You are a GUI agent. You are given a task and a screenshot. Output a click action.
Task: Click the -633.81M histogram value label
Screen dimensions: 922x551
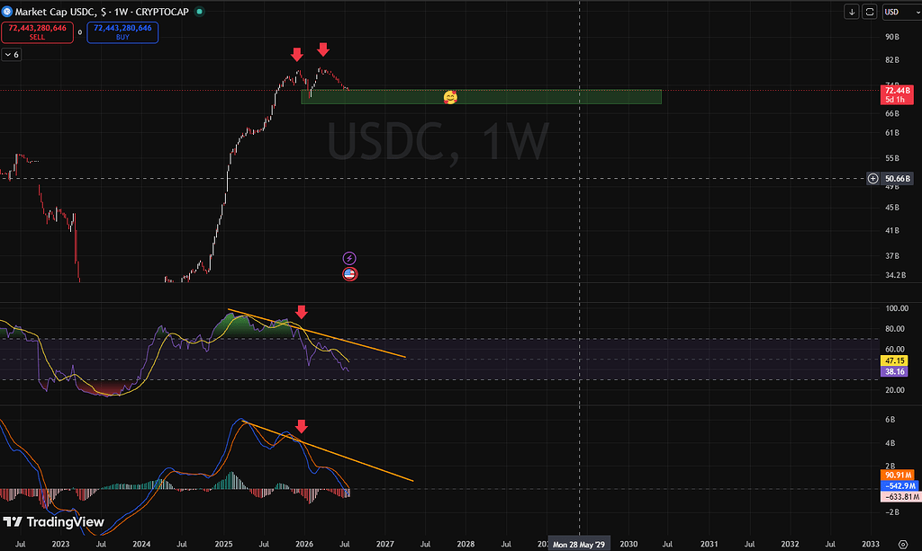tap(900, 496)
